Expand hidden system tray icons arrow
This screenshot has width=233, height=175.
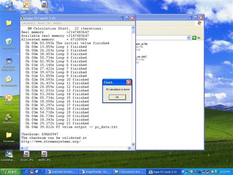point(183,172)
